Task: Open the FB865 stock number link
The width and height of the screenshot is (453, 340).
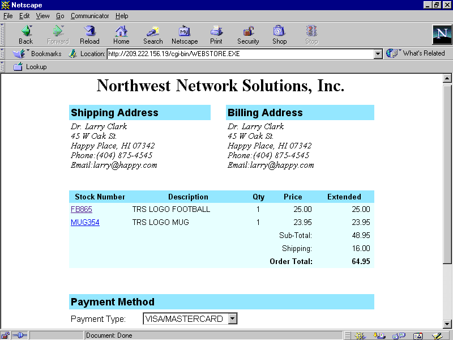Action: pyautogui.click(x=82, y=209)
